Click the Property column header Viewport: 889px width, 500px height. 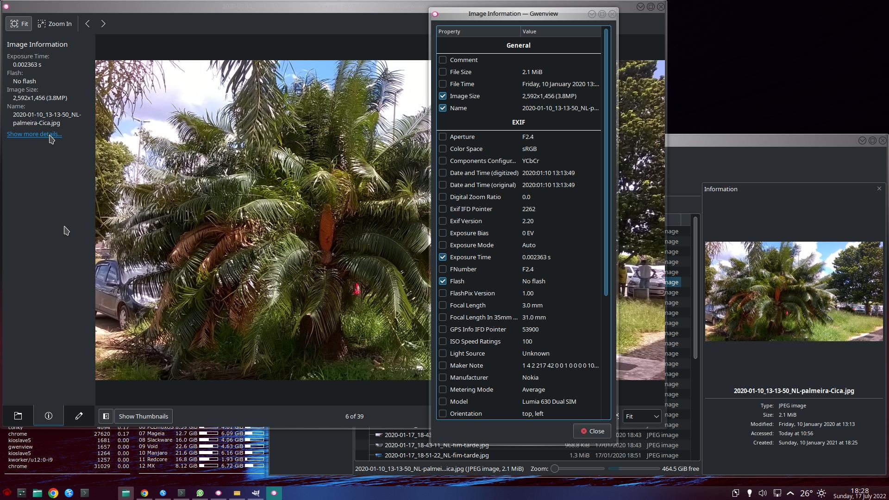click(478, 31)
